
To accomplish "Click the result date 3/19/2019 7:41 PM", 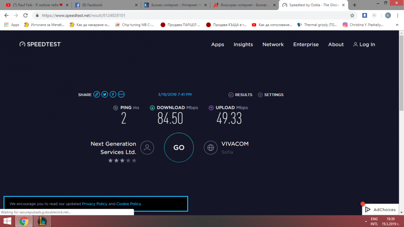I will [x=175, y=94].
